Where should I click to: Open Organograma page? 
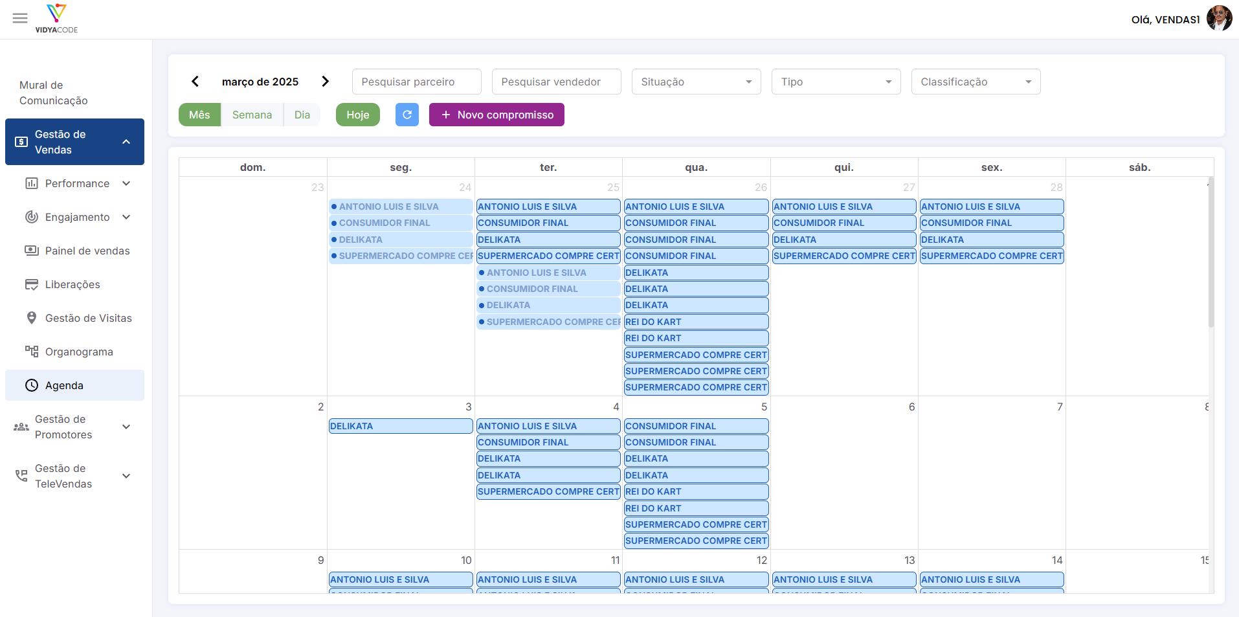click(74, 352)
